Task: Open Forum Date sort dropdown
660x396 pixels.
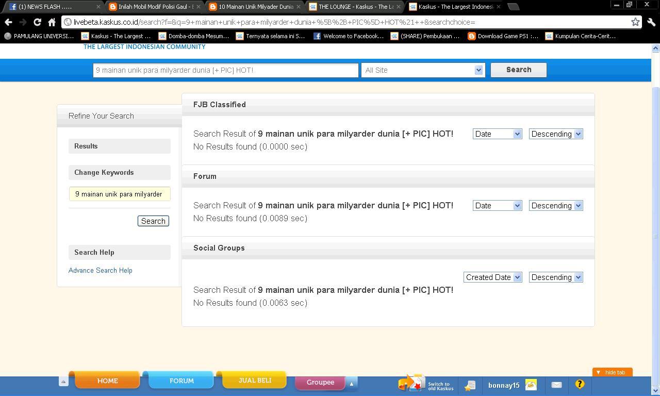Action: (x=497, y=206)
